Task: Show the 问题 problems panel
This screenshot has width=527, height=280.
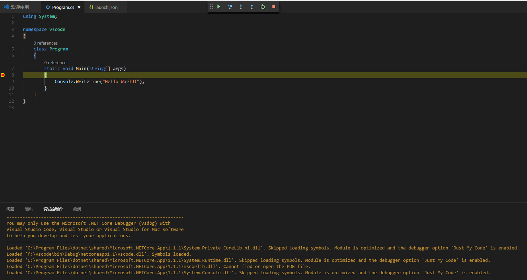Action: pyautogui.click(x=10, y=209)
